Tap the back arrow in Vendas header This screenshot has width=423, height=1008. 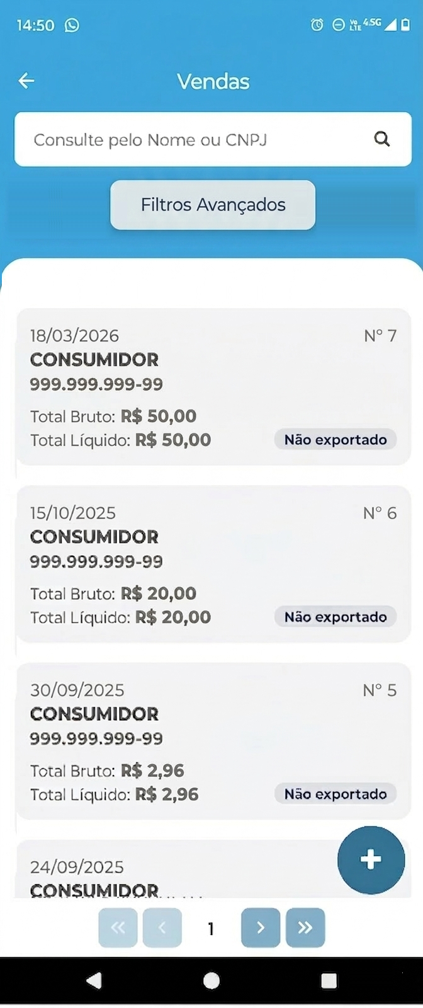pos(26,81)
